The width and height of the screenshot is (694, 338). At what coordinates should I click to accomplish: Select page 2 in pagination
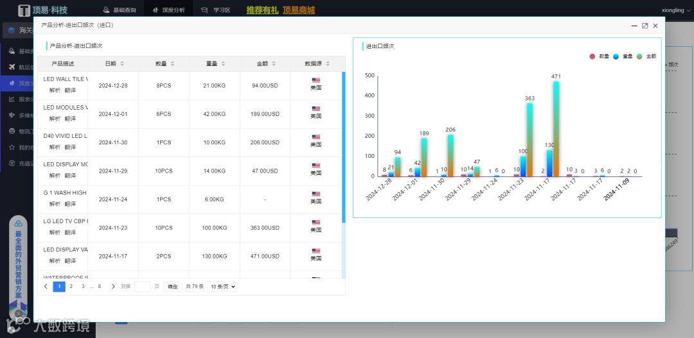coord(71,286)
